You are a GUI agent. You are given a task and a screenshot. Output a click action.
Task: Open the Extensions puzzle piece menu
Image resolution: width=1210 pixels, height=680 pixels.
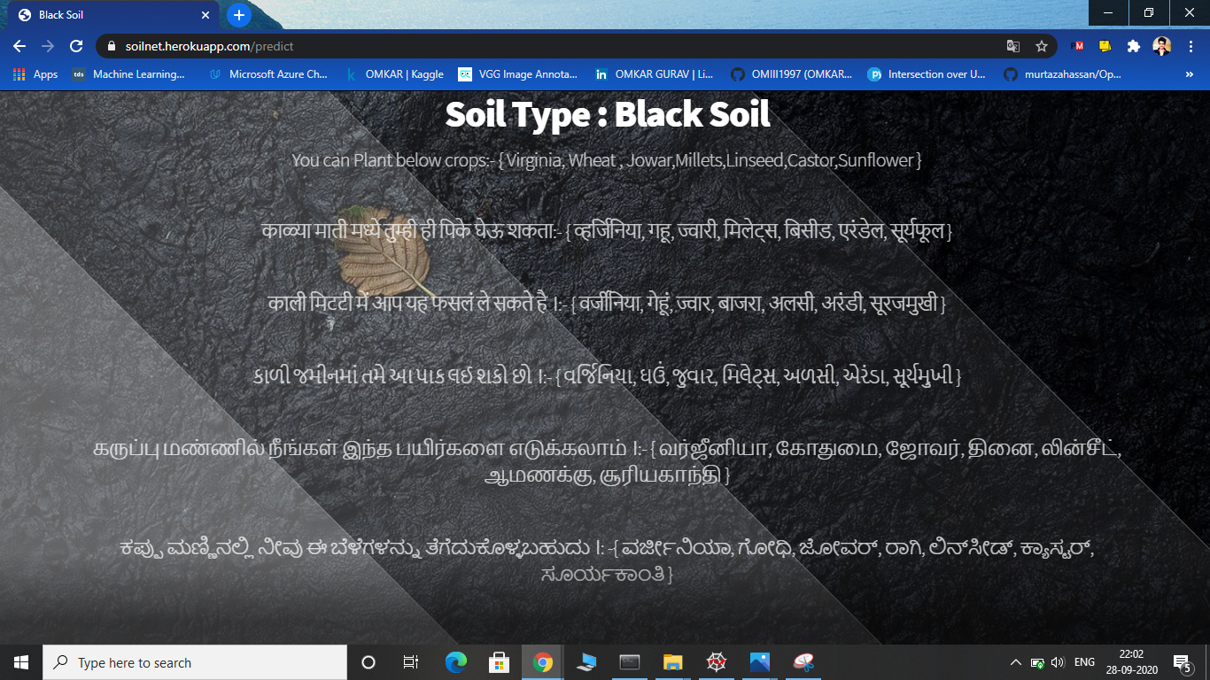click(x=1133, y=46)
